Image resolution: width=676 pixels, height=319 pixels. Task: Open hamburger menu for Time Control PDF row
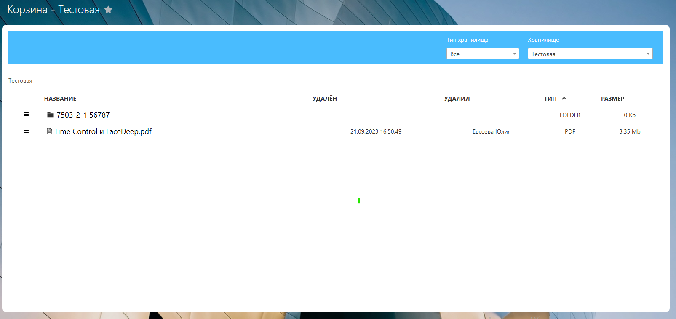click(26, 131)
